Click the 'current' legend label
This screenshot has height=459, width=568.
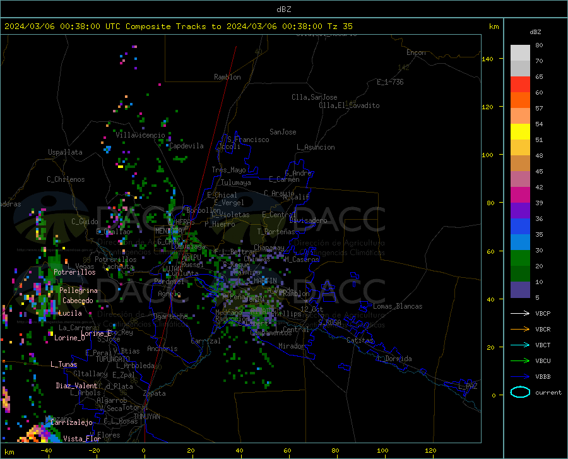548,392
